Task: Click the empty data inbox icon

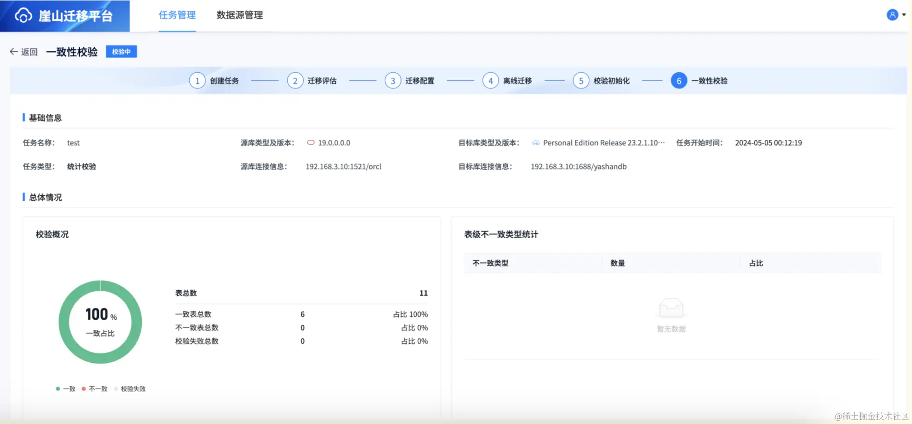Action: [671, 308]
